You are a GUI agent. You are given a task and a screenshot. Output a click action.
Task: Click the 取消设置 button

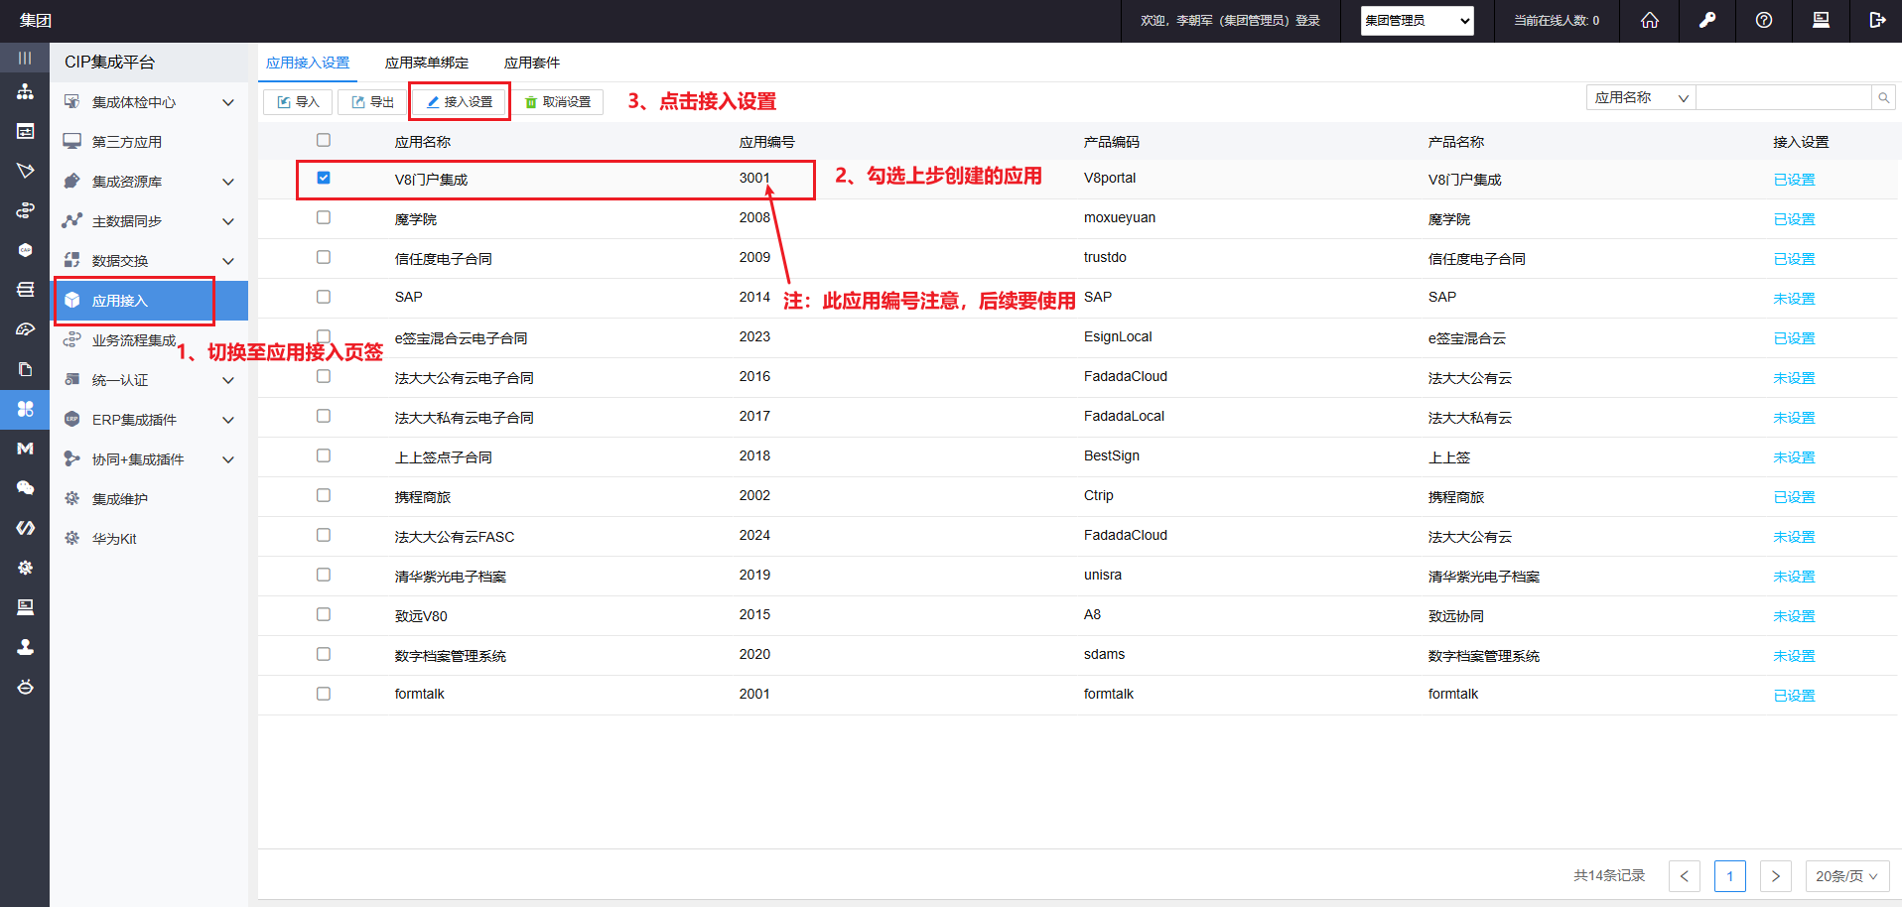pyautogui.click(x=558, y=102)
